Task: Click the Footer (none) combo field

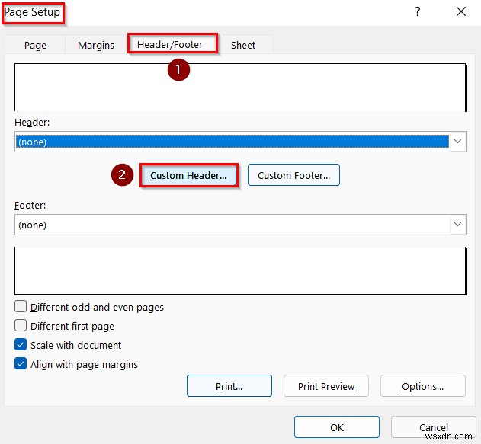Action: pyautogui.click(x=240, y=225)
